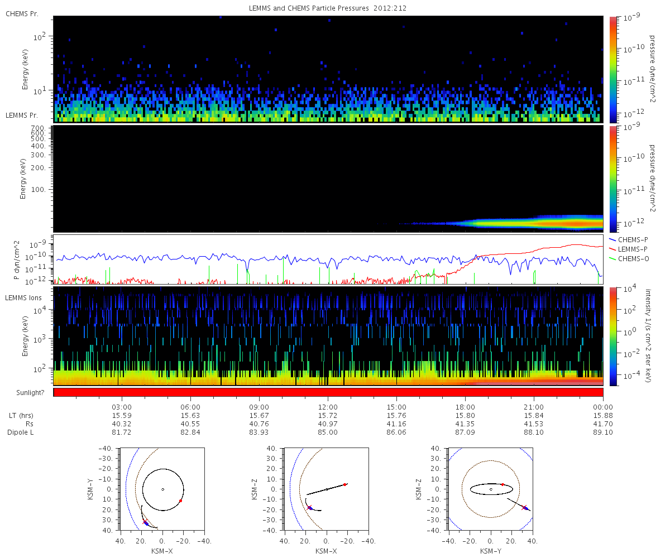This screenshot has height=558, width=670.
Task: Click the 00:00 time label at axis end
Action: pos(602,407)
